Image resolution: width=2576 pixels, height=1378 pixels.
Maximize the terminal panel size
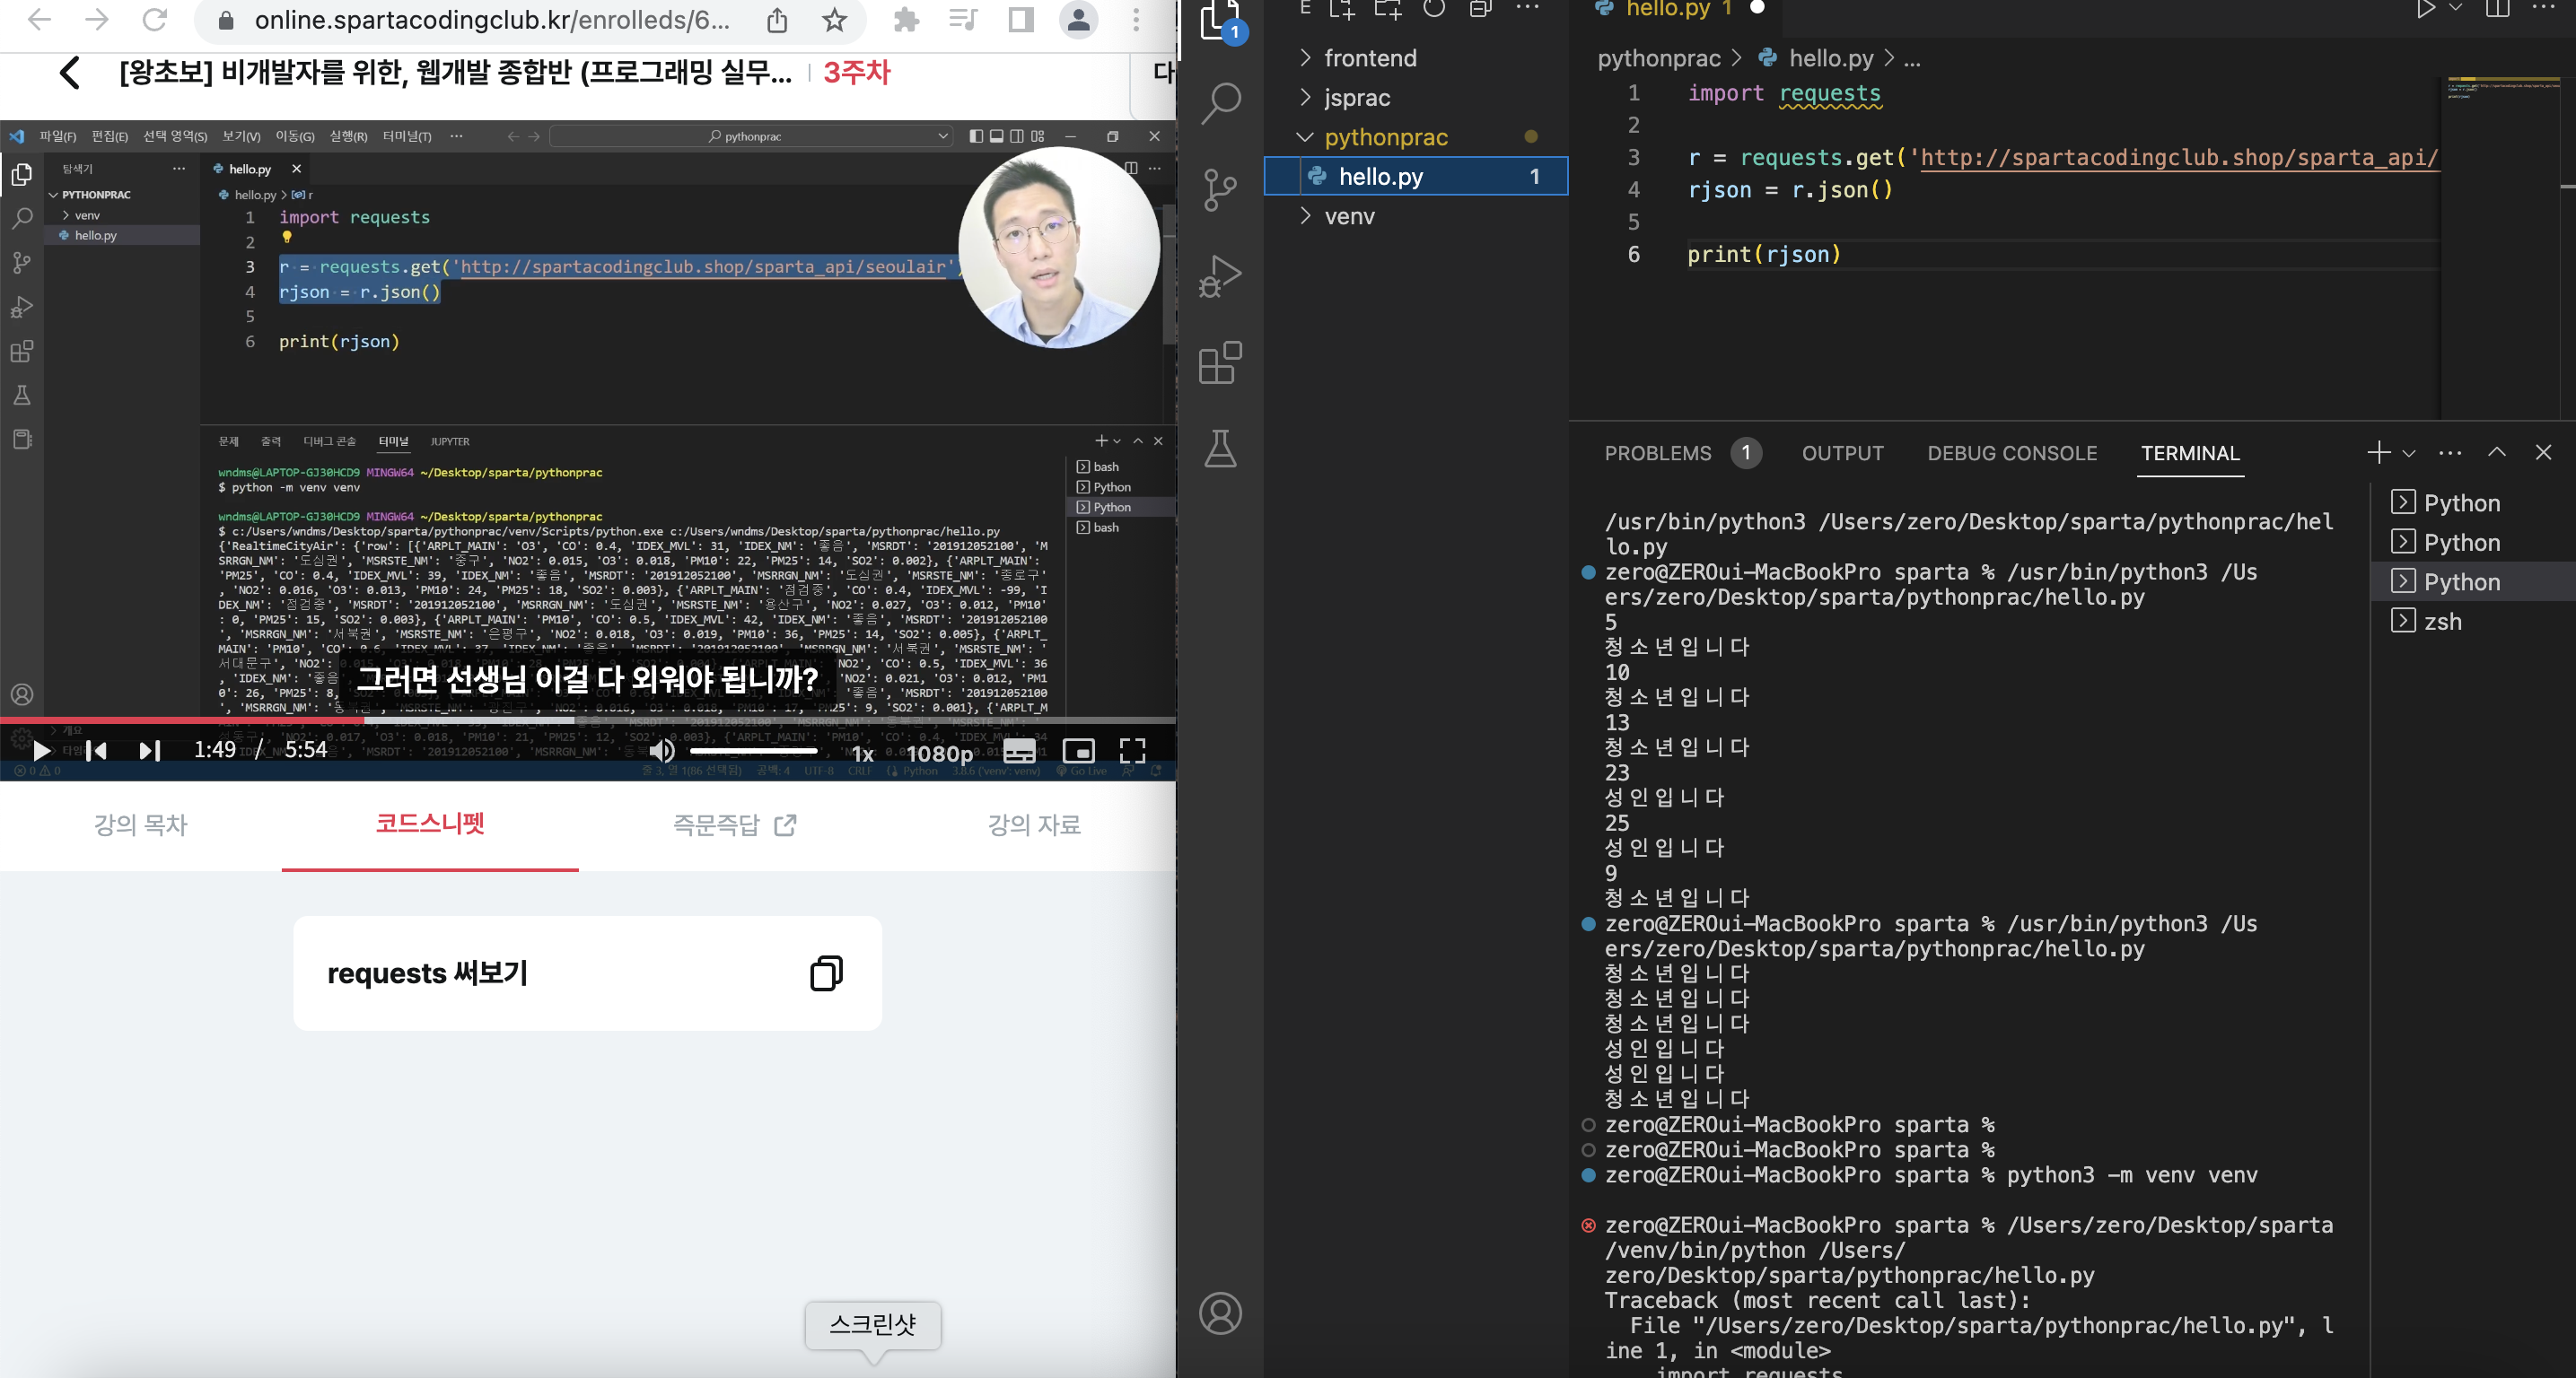[2497, 453]
